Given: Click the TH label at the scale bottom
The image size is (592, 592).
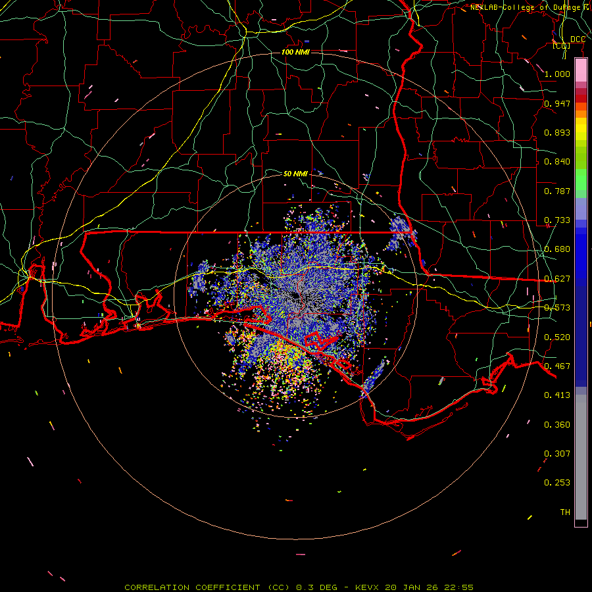Looking at the screenshot, I should [565, 512].
